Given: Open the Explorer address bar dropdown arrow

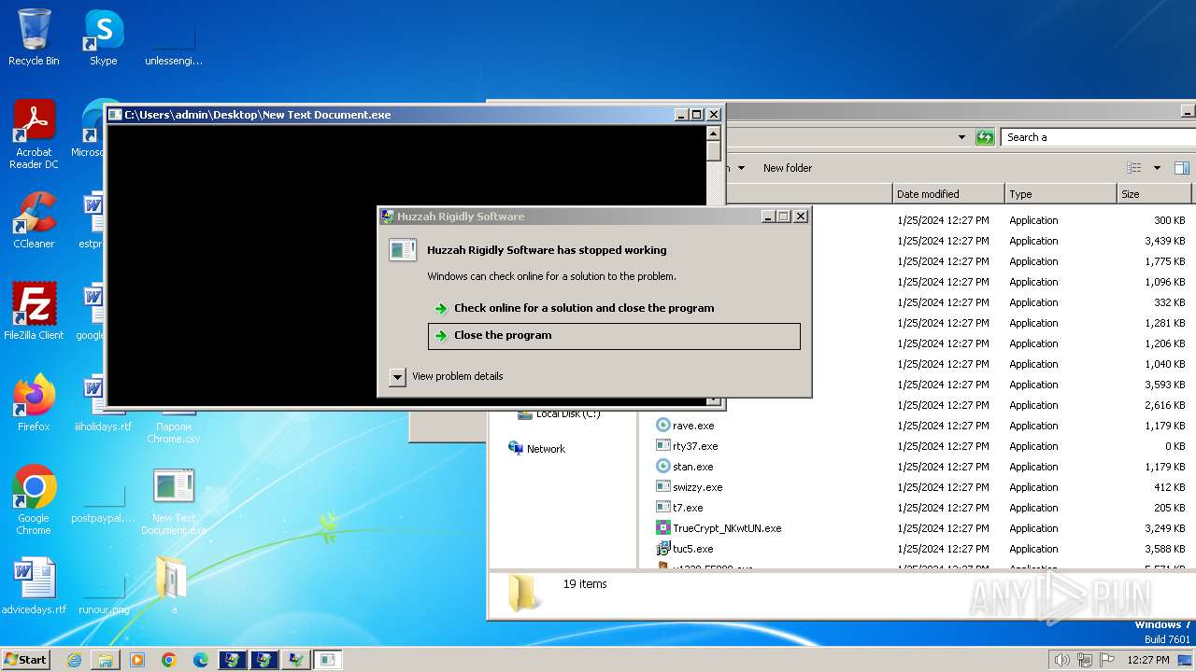Looking at the screenshot, I should pos(961,137).
